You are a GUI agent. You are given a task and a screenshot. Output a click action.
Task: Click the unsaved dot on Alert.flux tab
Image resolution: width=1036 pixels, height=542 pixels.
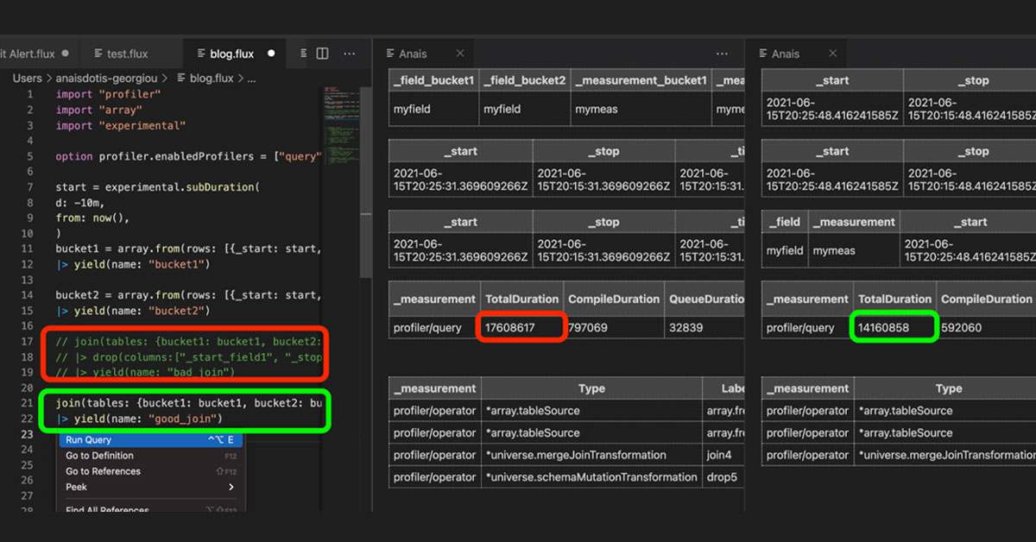point(66,54)
